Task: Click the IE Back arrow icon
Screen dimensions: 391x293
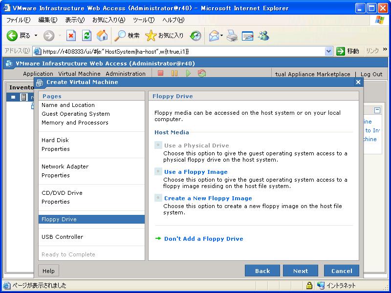Action: 12,36
